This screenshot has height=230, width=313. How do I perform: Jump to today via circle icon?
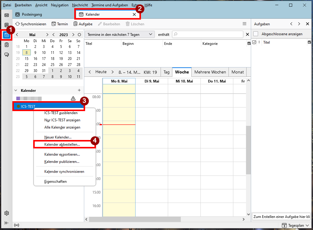tap(79, 35)
